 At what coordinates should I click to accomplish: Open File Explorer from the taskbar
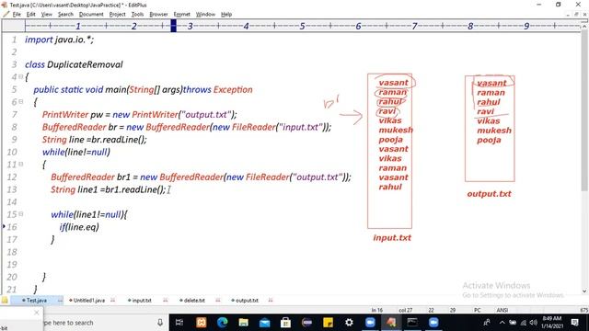pyautogui.click(x=243, y=323)
